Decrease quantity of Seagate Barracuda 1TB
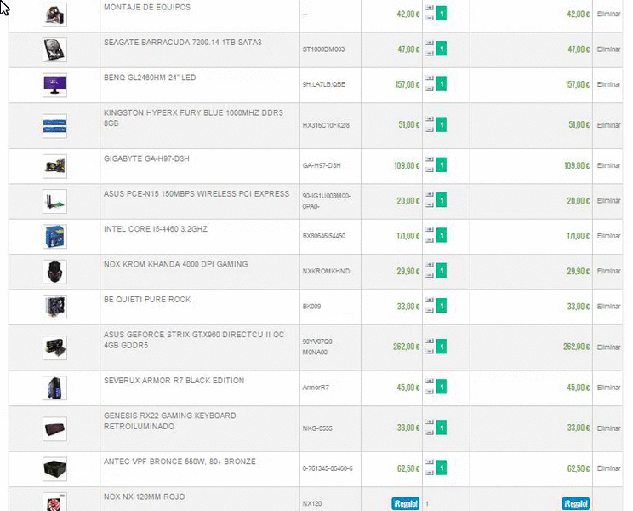633x511 pixels. point(430,54)
